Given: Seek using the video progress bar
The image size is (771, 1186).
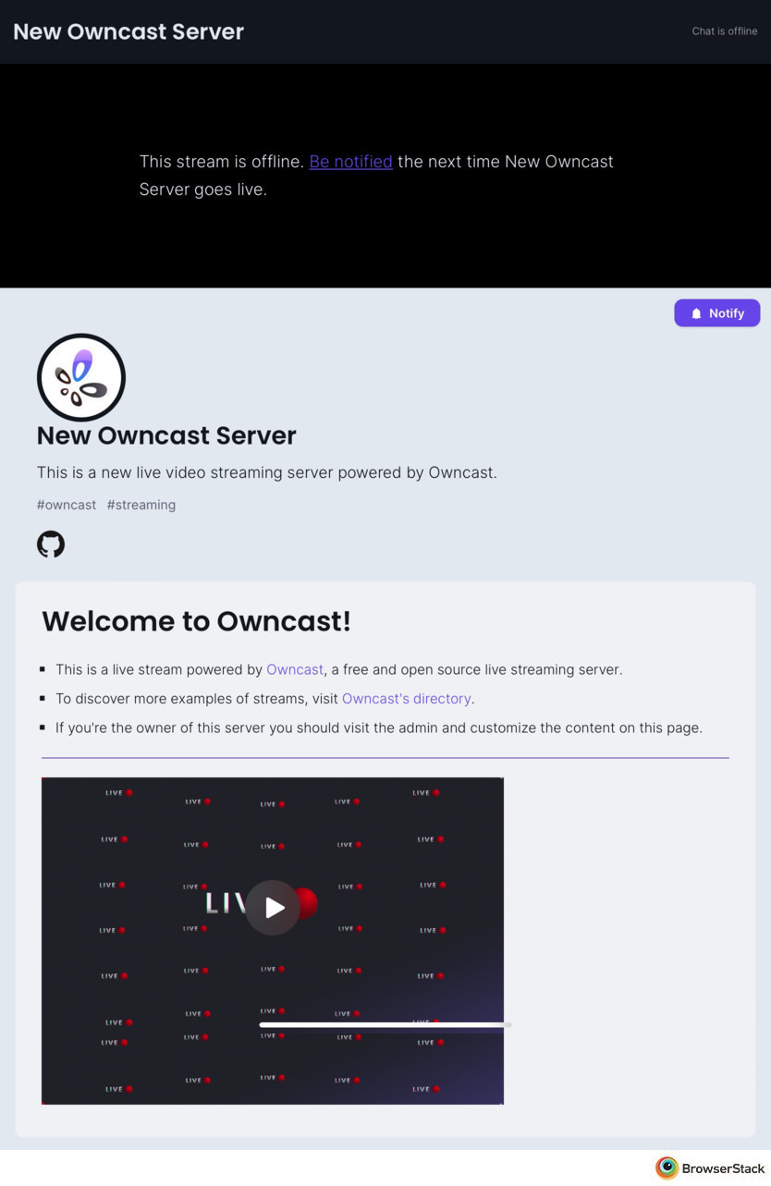Looking at the screenshot, I should point(385,1024).
